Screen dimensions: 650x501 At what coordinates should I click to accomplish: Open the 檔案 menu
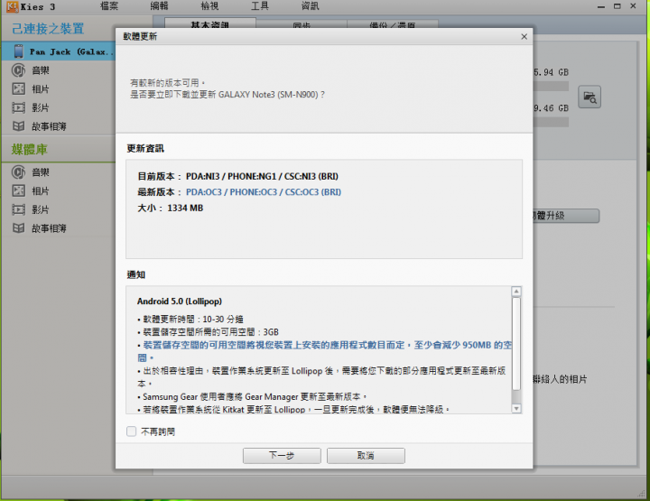pos(109,6)
